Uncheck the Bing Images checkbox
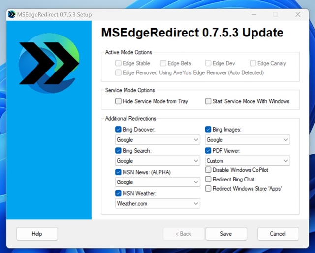The height and width of the screenshot is (253, 315). [x=208, y=129]
